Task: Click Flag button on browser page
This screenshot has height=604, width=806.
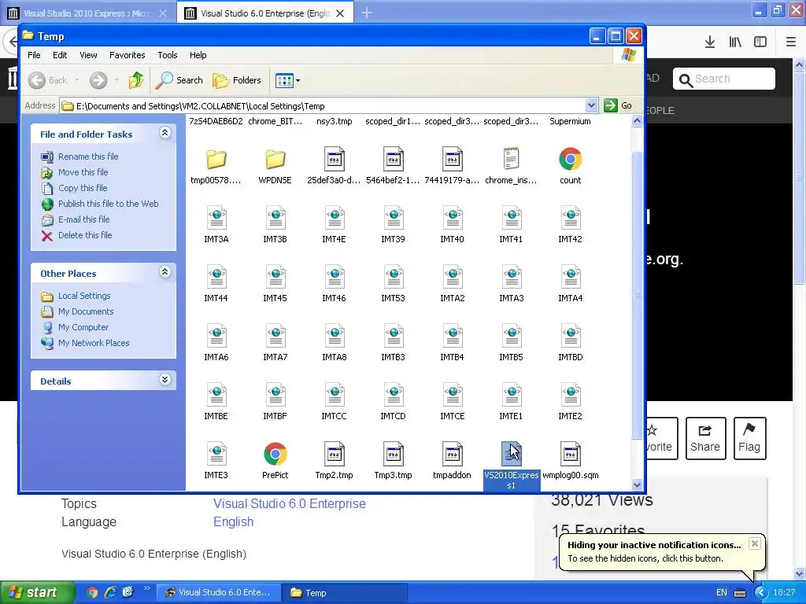Action: click(749, 438)
